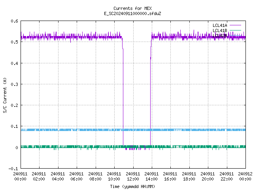The height and width of the screenshot is (190, 253).
Task: Click the 240911 10:00 x-axis tick label
Action: click(x=114, y=177)
